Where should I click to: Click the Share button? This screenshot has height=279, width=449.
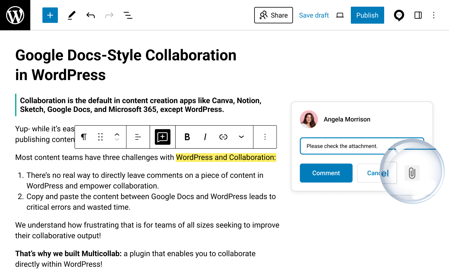pos(274,15)
